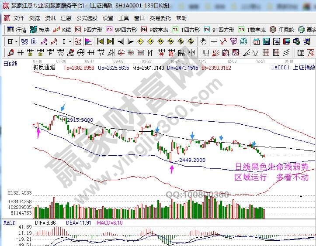The height and width of the screenshot is (246, 316).
Task: Jump to first bar with skip-start icon
Action: pos(100,42)
